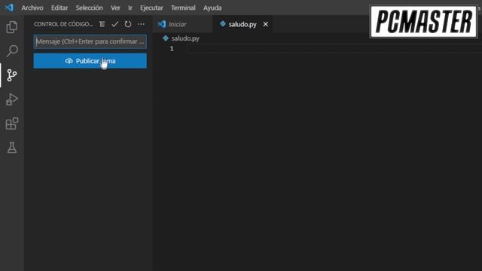Click the VS Code logo icon

[9, 8]
